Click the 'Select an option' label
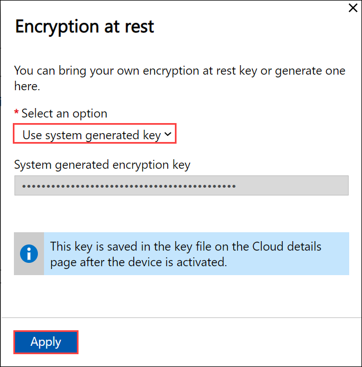The image size is (362, 367). point(64,114)
